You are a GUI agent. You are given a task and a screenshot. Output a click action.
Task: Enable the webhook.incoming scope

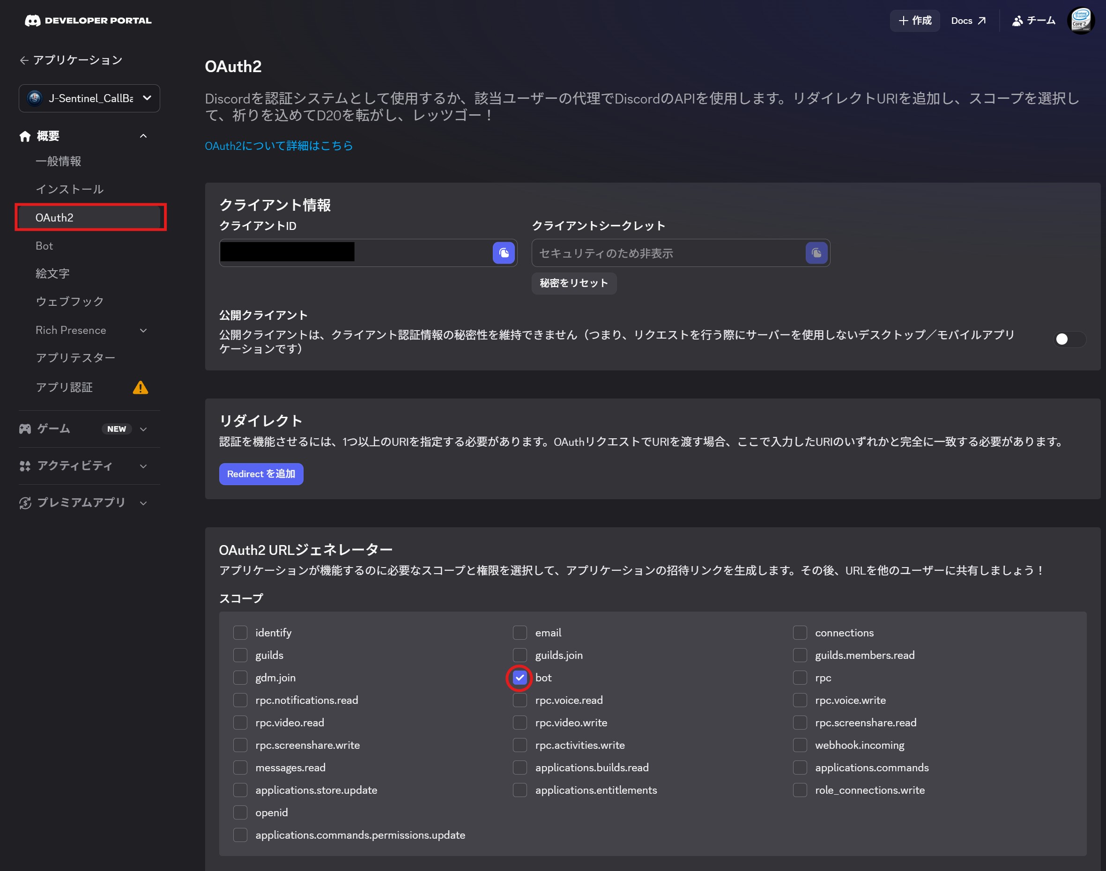point(799,745)
